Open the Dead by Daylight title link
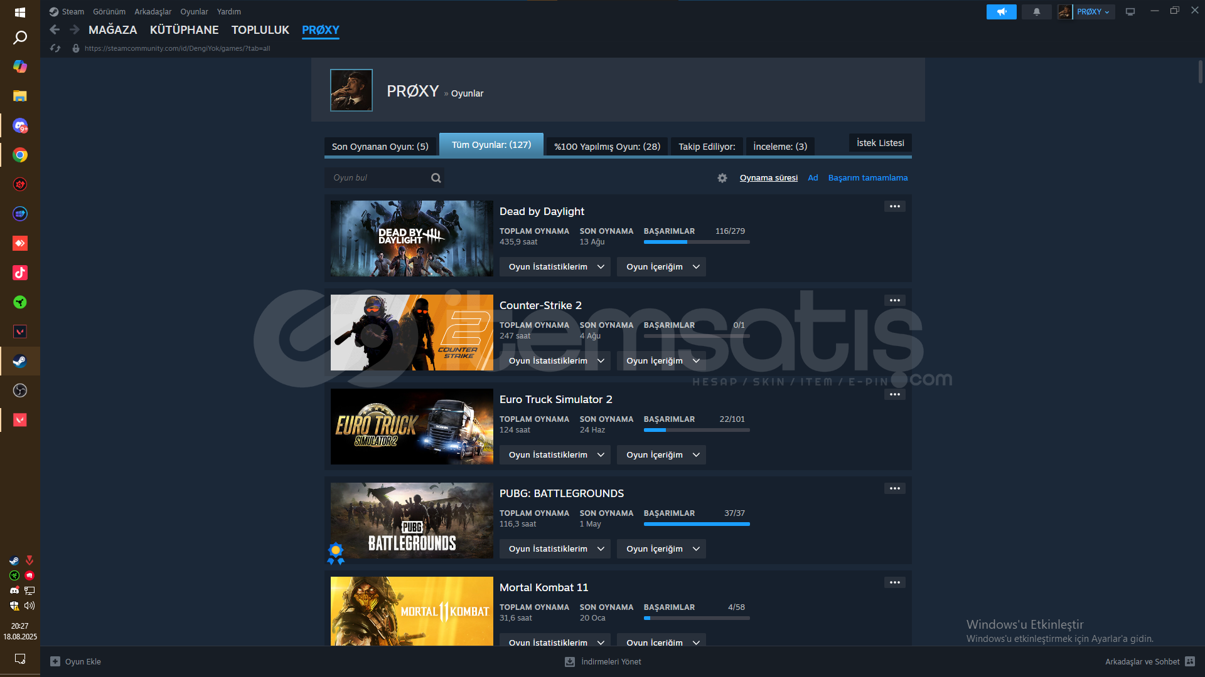 coord(542,212)
